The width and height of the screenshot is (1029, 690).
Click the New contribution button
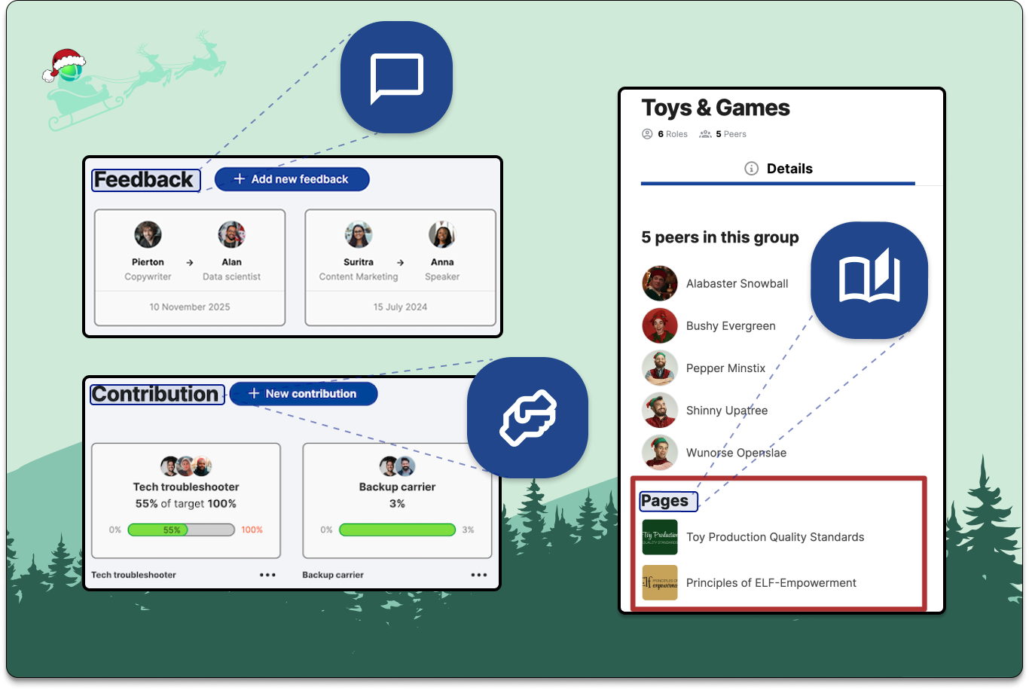(304, 393)
